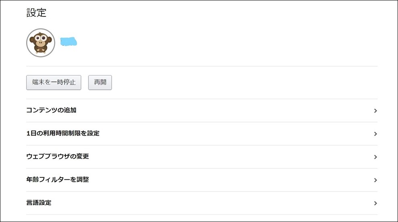The height and width of the screenshot is (222, 398).
Task: Expand chevron beside コンテンツの追加
Action: [x=375, y=111]
